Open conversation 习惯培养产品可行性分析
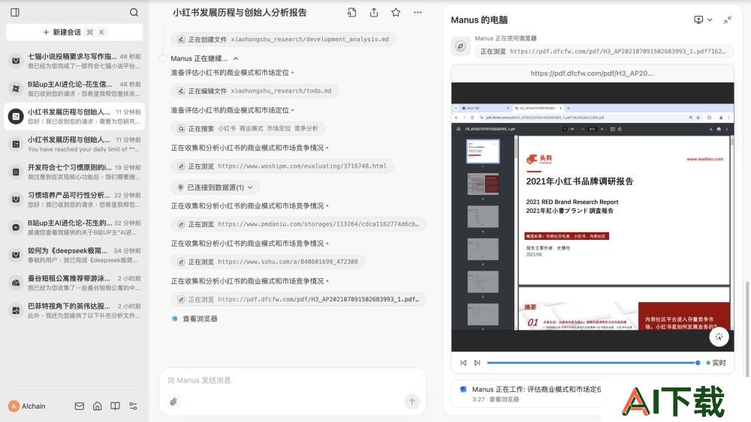This screenshot has height=422, width=751. (x=74, y=199)
